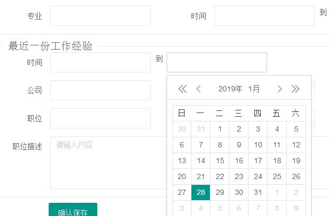Viewport: 330px width, 216px height.
Task: Go to next year in calendar
Action: 295,89
